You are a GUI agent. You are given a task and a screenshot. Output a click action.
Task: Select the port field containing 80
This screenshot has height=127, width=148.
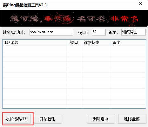[x=99, y=32]
